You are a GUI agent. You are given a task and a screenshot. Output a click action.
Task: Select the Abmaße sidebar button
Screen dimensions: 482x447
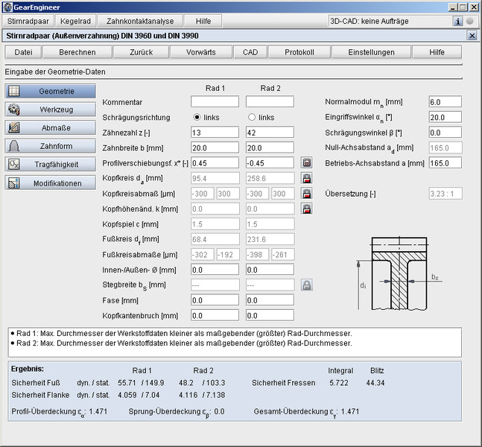[51, 127]
